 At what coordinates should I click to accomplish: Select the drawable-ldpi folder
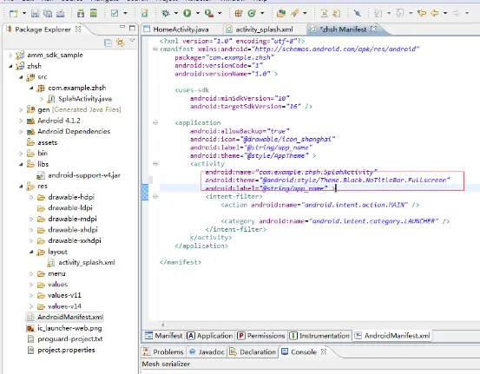click(69, 207)
